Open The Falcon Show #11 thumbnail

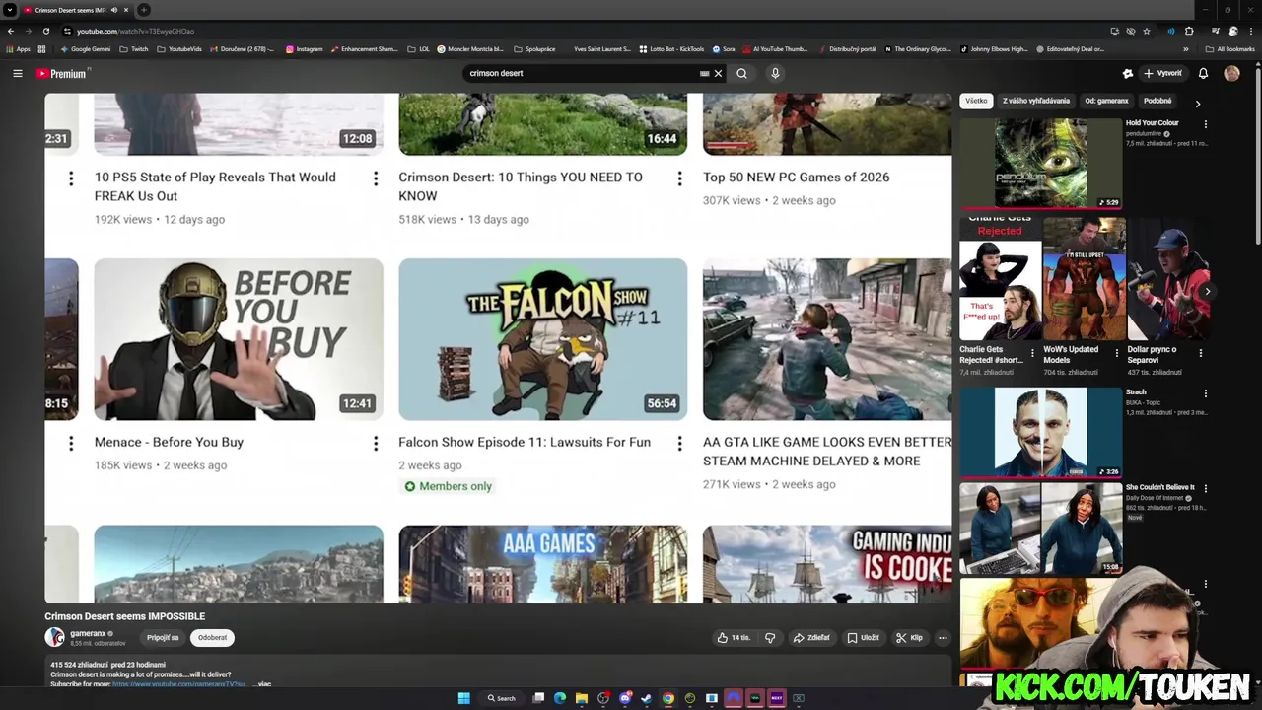click(x=543, y=339)
